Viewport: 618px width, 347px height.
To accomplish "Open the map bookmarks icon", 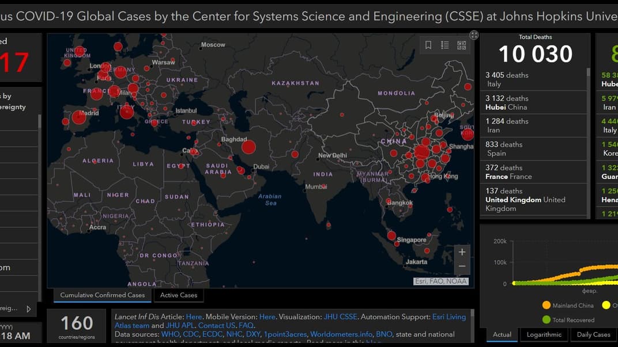I will 428,45.
